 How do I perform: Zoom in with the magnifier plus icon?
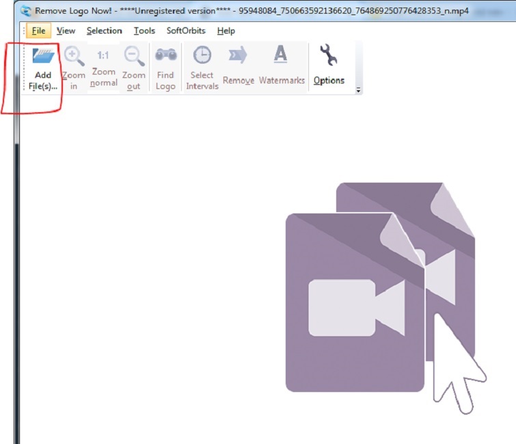(74, 57)
